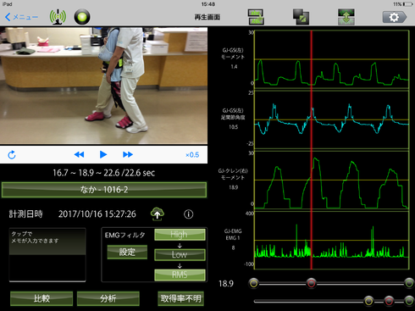Open the settings gear button
The image size is (415, 311).
coord(395,17)
